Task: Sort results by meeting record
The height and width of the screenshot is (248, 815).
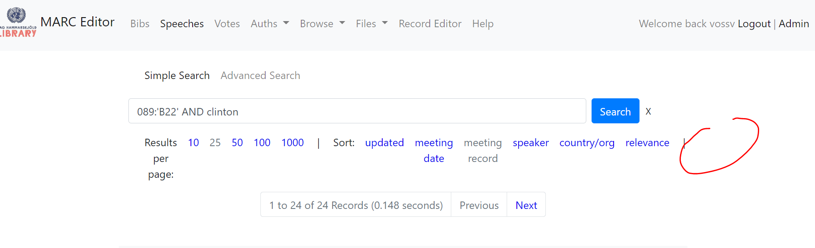Action: tap(483, 151)
